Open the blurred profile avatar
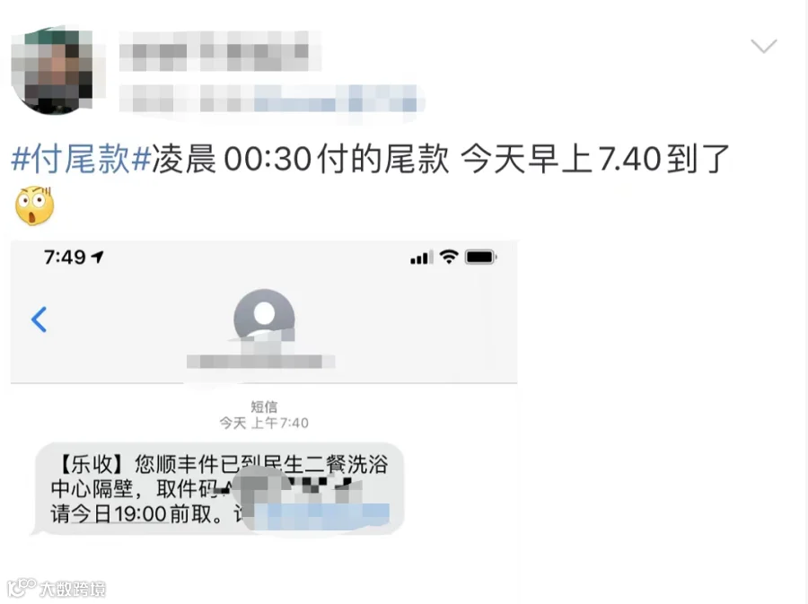 (53, 70)
